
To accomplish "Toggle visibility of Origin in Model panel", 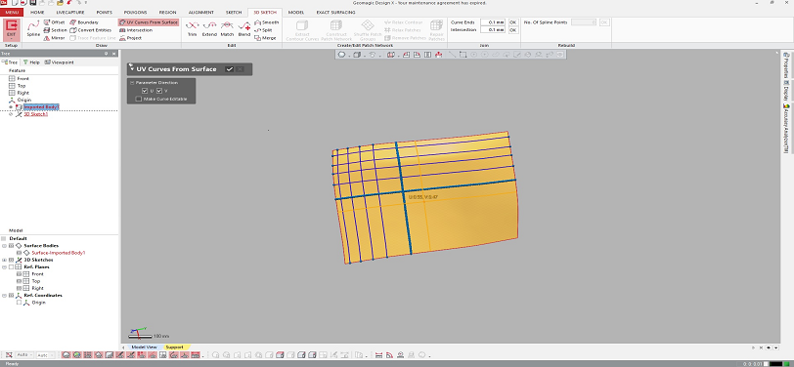I will point(20,303).
